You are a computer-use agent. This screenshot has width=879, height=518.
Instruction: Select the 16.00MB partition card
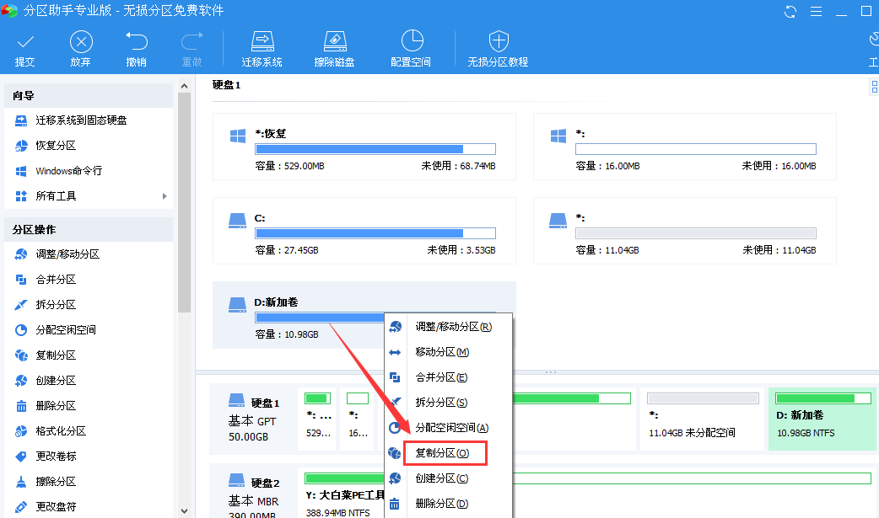pyautogui.click(x=684, y=147)
